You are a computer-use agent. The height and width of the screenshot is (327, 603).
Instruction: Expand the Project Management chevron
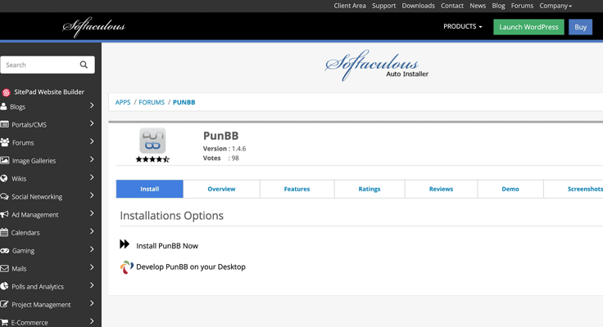[92, 303]
